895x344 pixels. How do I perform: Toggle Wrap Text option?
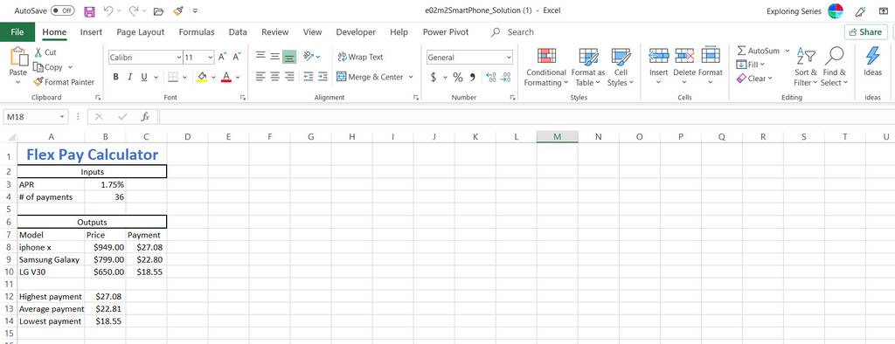(x=361, y=57)
